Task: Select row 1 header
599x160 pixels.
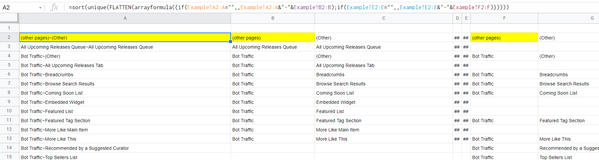Action: [9, 28]
